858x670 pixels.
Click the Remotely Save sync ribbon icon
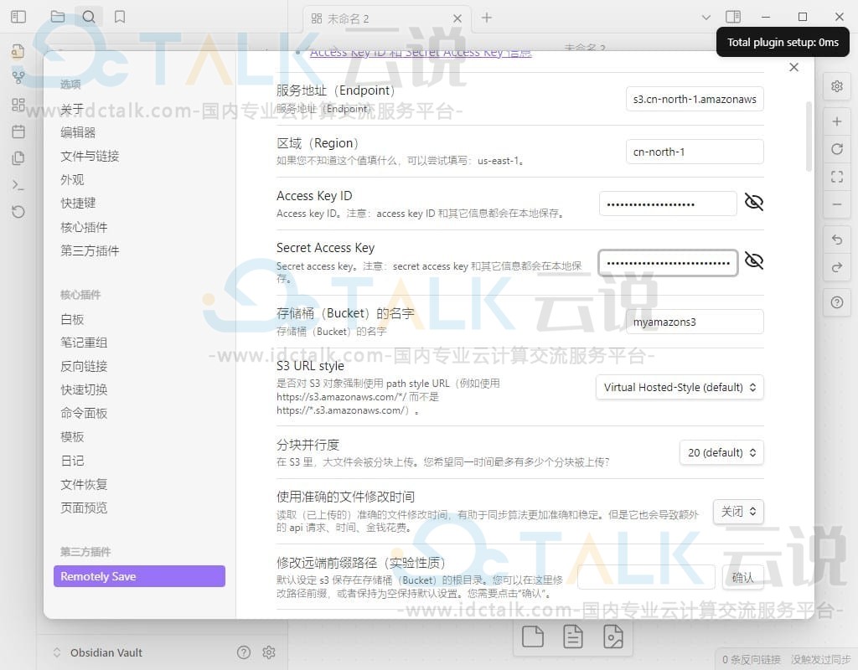click(18, 212)
